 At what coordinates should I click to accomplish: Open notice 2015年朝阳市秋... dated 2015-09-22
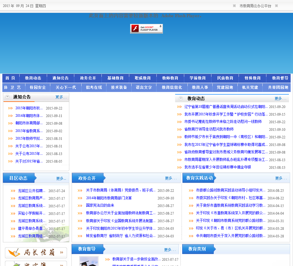(x=29, y=108)
